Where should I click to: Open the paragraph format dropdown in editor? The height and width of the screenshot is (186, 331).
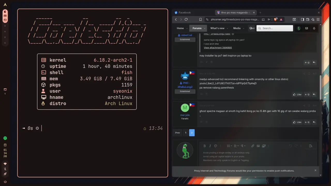point(243,146)
